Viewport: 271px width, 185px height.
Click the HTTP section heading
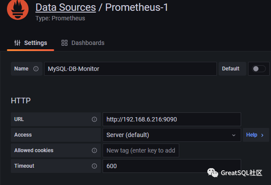pos(21,101)
